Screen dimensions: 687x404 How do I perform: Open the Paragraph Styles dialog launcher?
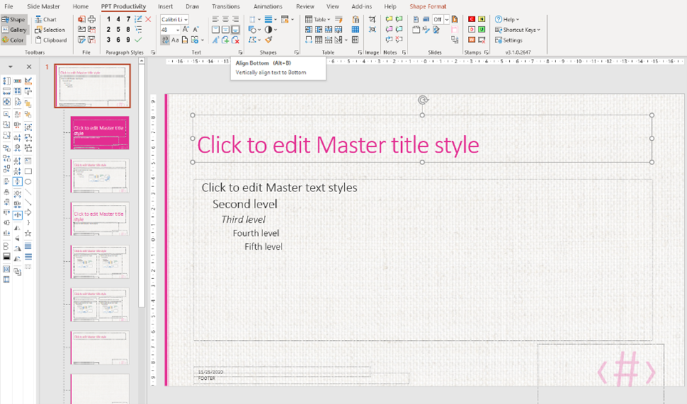click(153, 52)
